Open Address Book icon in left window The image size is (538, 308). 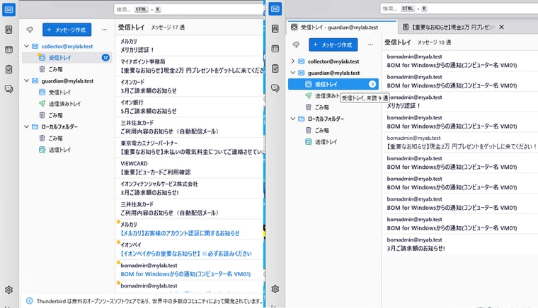pyautogui.click(x=9, y=30)
